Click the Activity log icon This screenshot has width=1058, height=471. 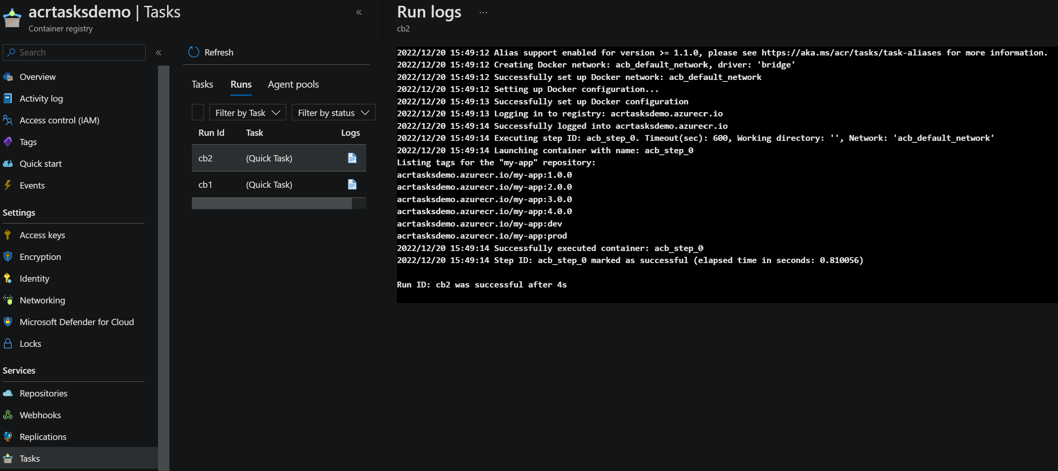click(8, 99)
